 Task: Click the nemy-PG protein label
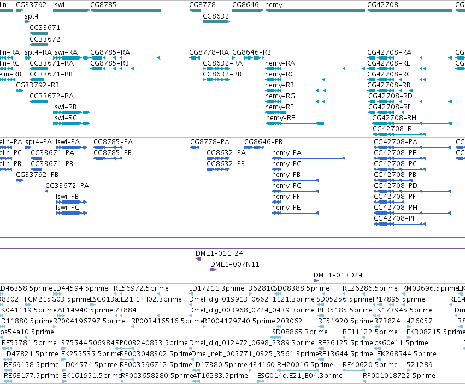(x=287, y=186)
